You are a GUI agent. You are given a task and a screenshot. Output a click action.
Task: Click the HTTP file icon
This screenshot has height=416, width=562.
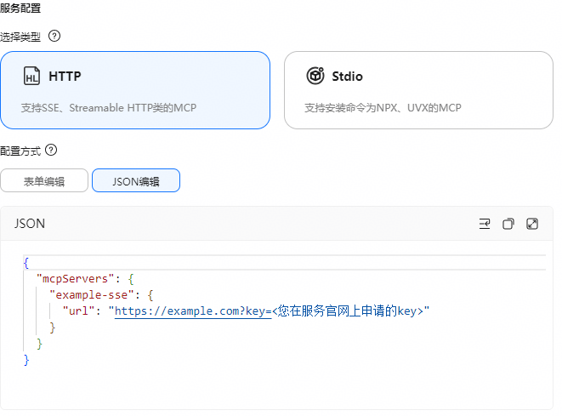tap(32, 76)
